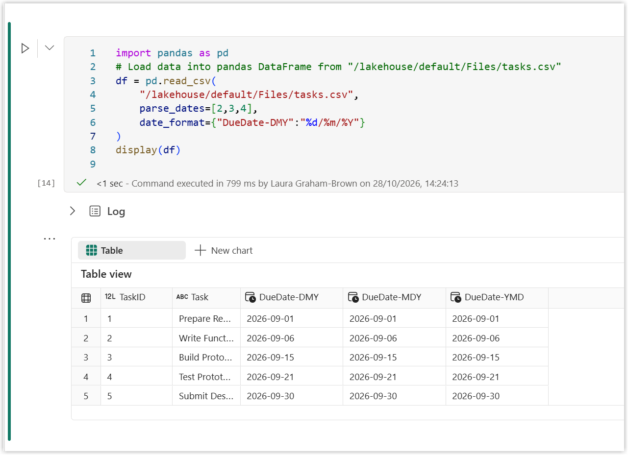628x455 pixels.
Task: Click DueDate-YMD cell 2026-09-30
Action: (497, 396)
